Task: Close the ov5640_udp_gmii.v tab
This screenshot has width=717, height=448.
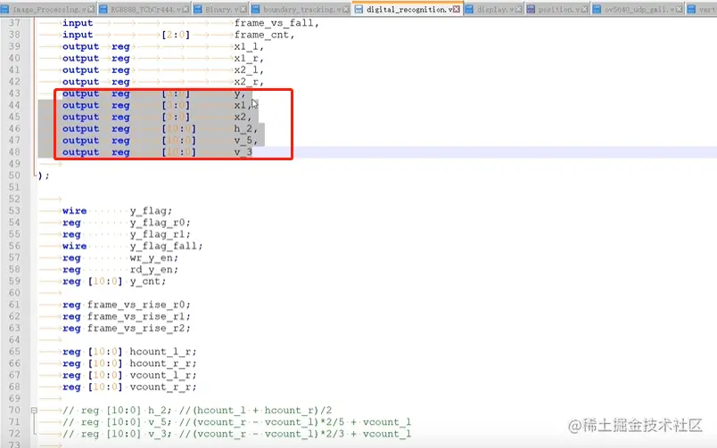Action: coord(680,9)
